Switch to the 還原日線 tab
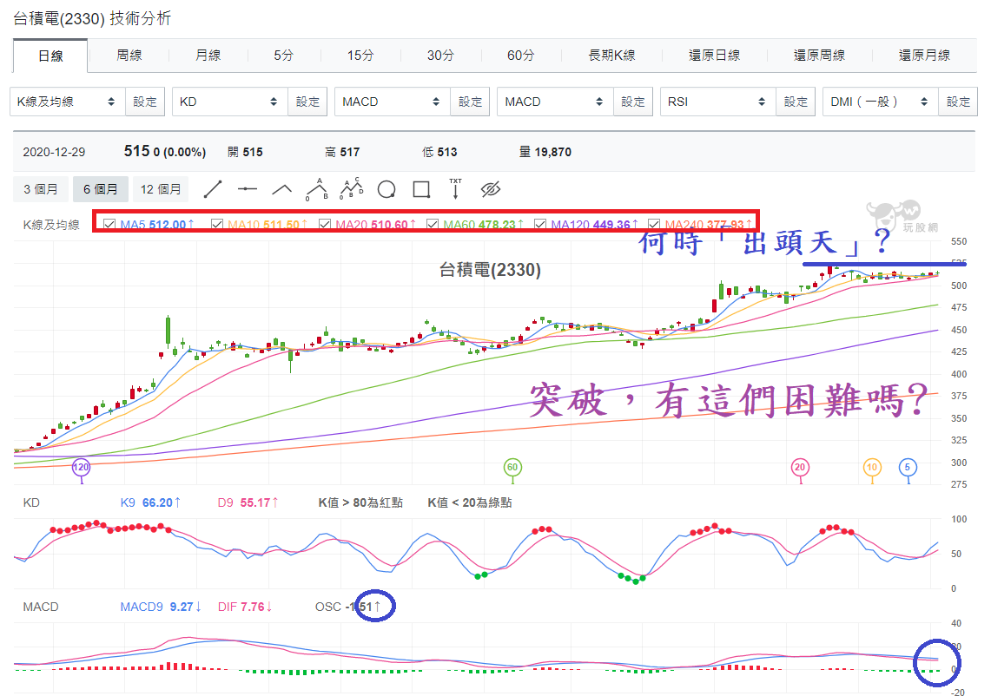The image size is (991, 696). [714, 56]
